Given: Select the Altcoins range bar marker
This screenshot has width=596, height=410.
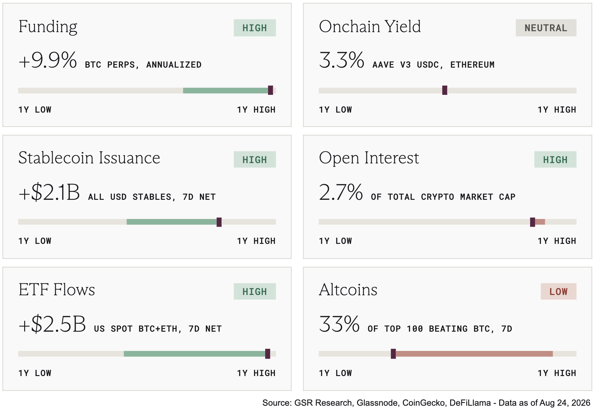Looking at the screenshot, I should tap(393, 354).
